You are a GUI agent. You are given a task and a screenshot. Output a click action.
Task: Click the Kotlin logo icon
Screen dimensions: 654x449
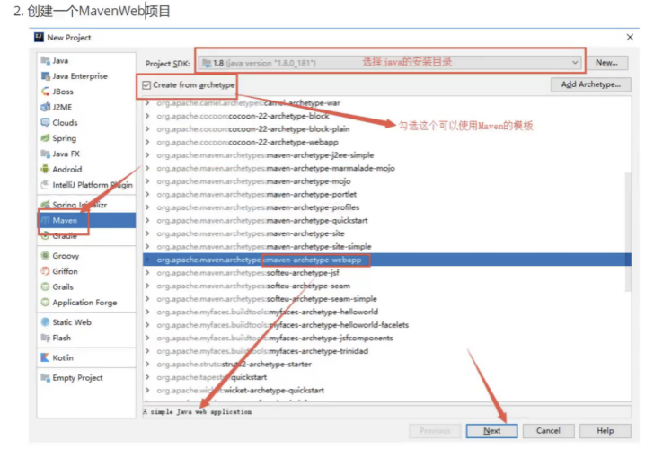click(x=45, y=357)
